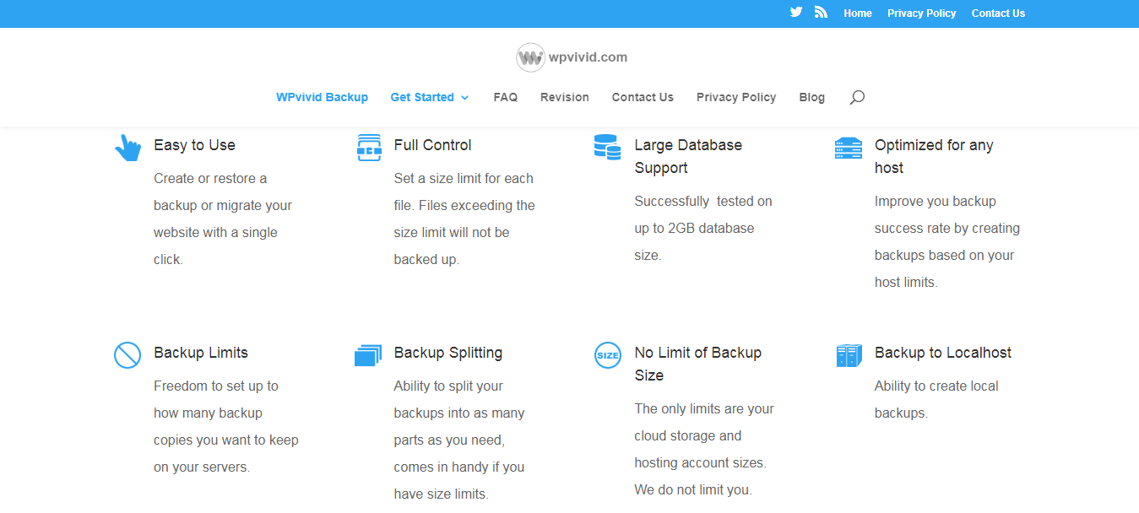Click Home in top blue bar
1139x513 pixels.
click(x=858, y=13)
